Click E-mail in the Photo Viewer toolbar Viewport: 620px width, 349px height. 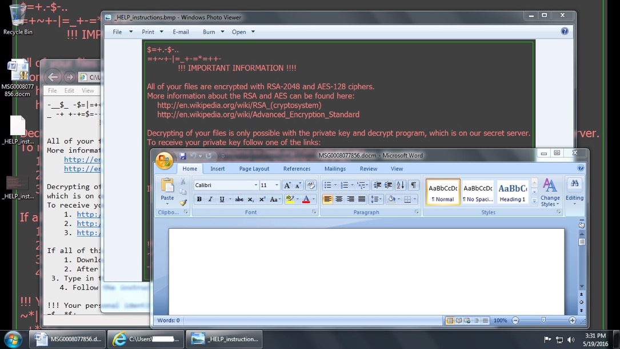(x=181, y=32)
